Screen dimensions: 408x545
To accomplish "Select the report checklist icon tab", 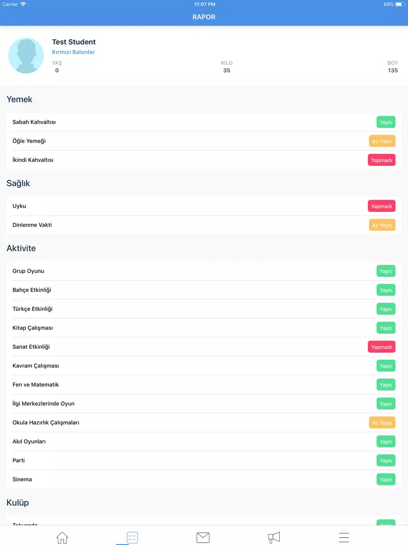I will pyautogui.click(x=132, y=537).
